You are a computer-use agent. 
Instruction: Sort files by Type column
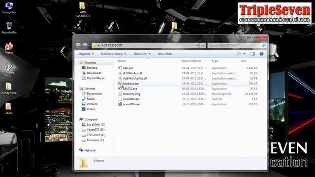click(x=215, y=61)
